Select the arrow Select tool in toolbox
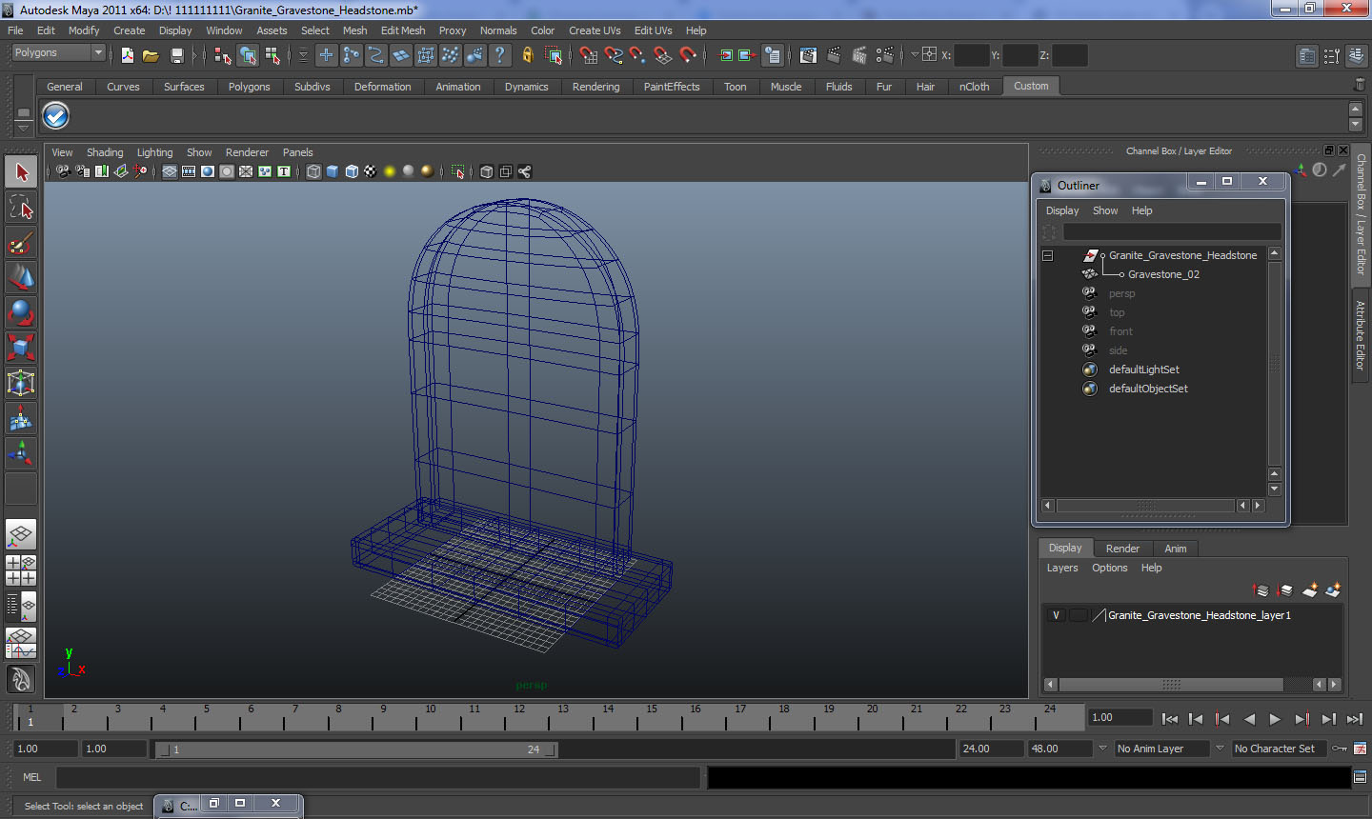The width and height of the screenshot is (1372, 819). 21,172
